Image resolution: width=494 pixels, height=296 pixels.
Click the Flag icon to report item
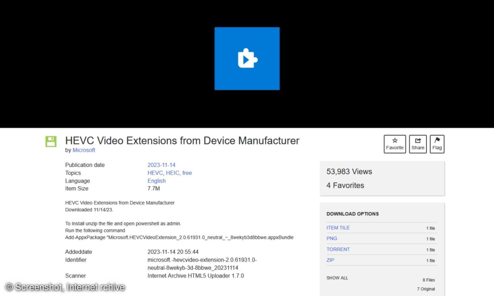tap(437, 144)
